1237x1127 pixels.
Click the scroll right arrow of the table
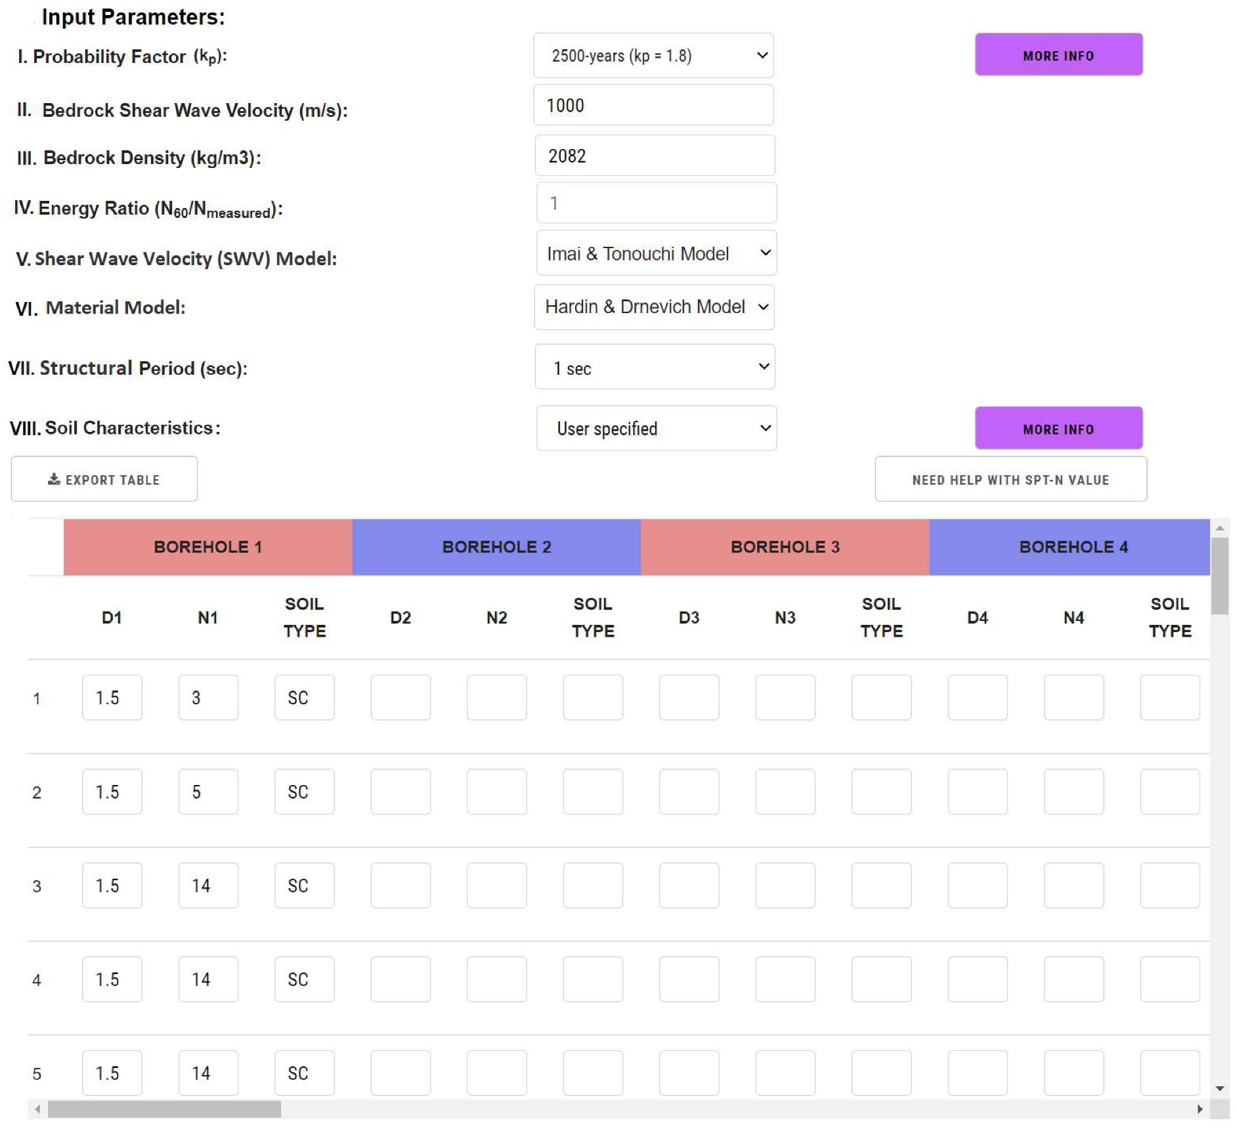tap(1200, 1109)
